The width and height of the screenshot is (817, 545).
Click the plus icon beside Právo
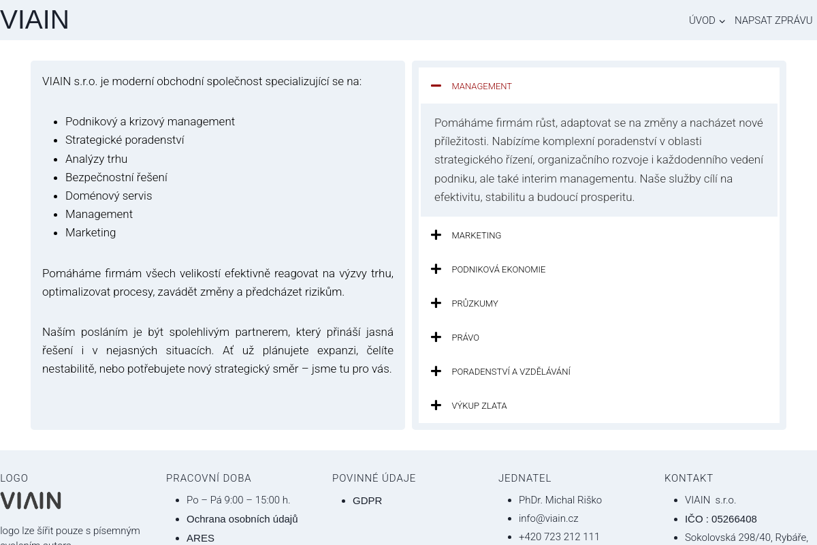pos(436,337)
